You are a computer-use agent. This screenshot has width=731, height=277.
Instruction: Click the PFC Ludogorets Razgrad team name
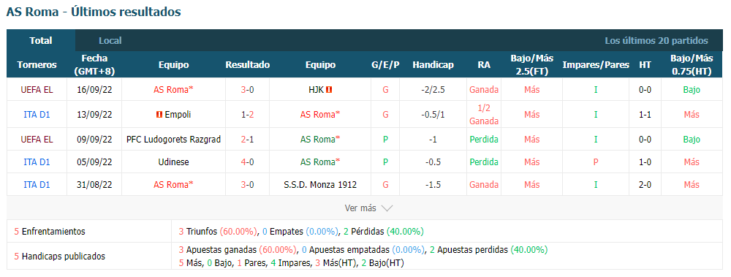[173, 139]
